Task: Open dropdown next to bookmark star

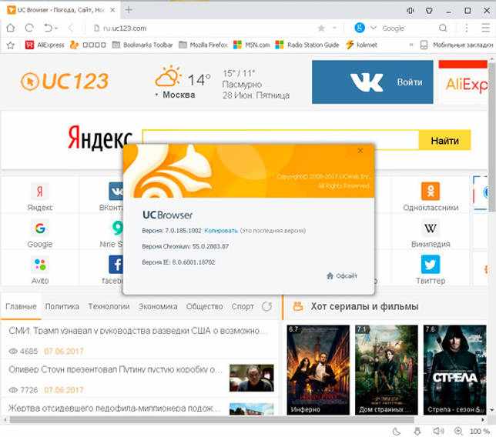Action: coord(334,28)
